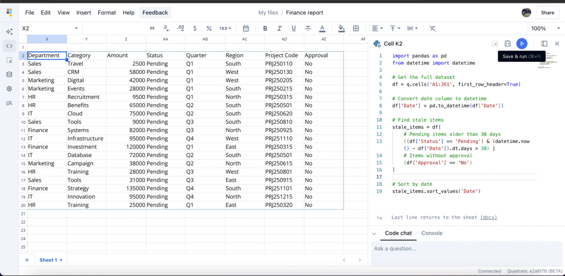Open the horizontal alignment dropdown
The height and width of the screenshot is (276, 565).
click(x=377, y=28)
